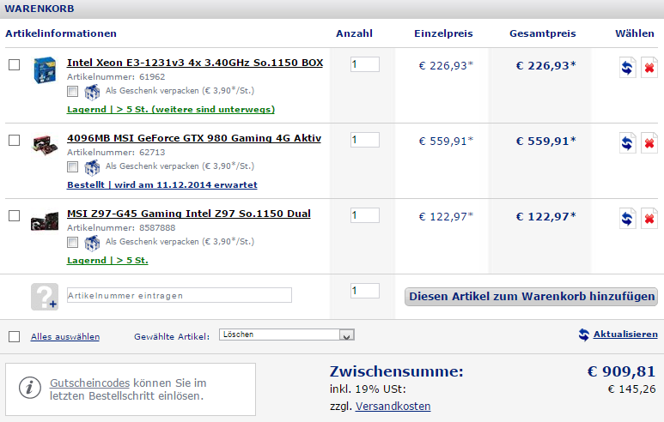
Task: Refresh quantity icon for MSI Z97-G45 row
Action: [627, 218]
